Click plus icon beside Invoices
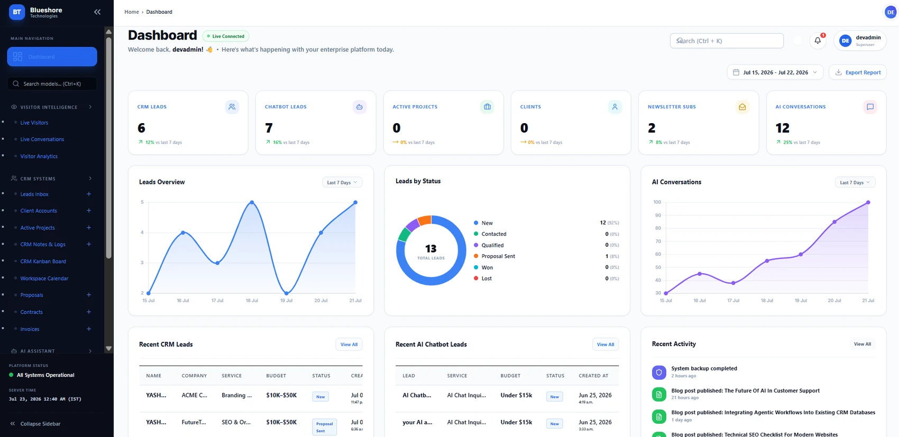 point(89,329)
